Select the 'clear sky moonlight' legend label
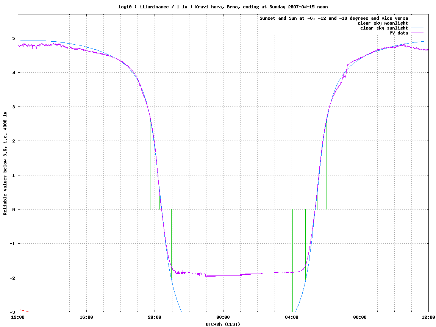The width and height of the screenshot is (436, 327). coord(383,23)
